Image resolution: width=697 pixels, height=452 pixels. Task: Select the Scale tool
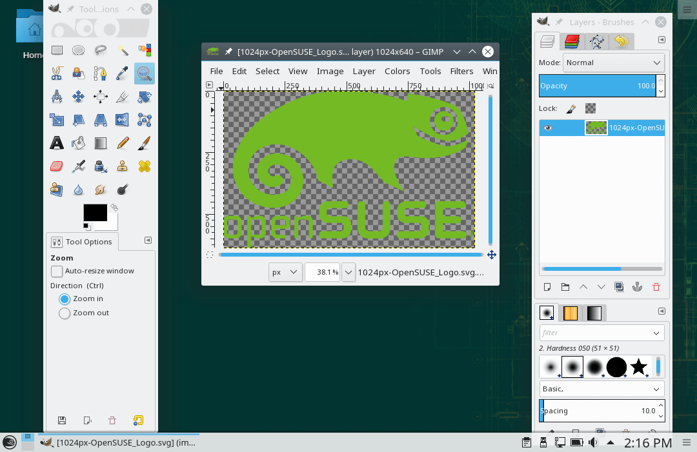click(57, 119)
